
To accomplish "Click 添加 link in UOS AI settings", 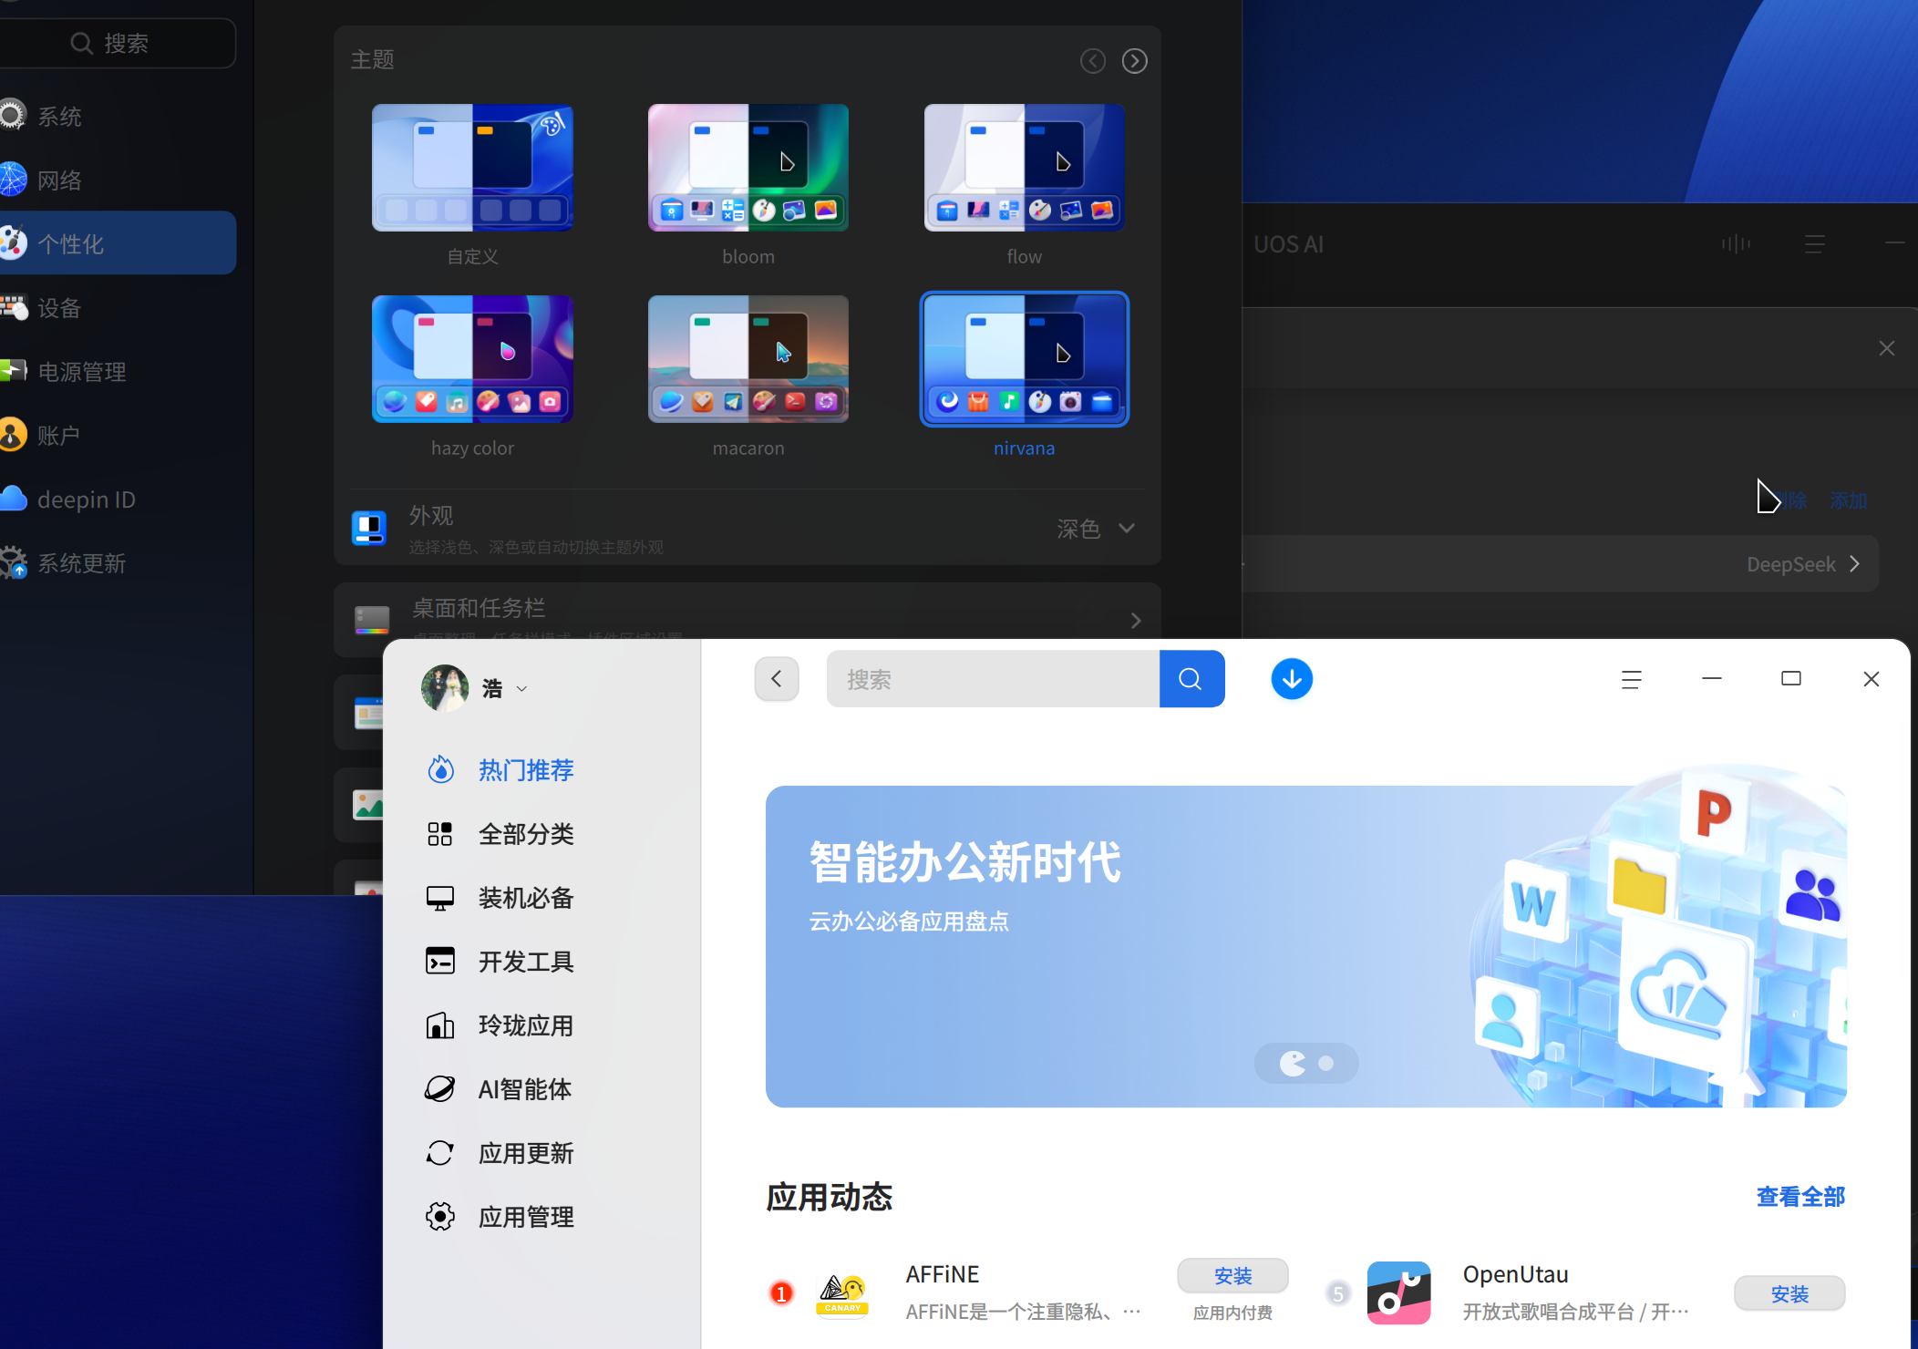I will tap(1848, 500).
